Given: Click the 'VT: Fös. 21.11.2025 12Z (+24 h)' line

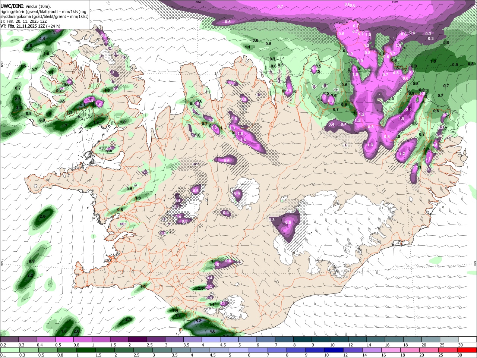Looking at the screenshot, I should [x=30, y=26].
